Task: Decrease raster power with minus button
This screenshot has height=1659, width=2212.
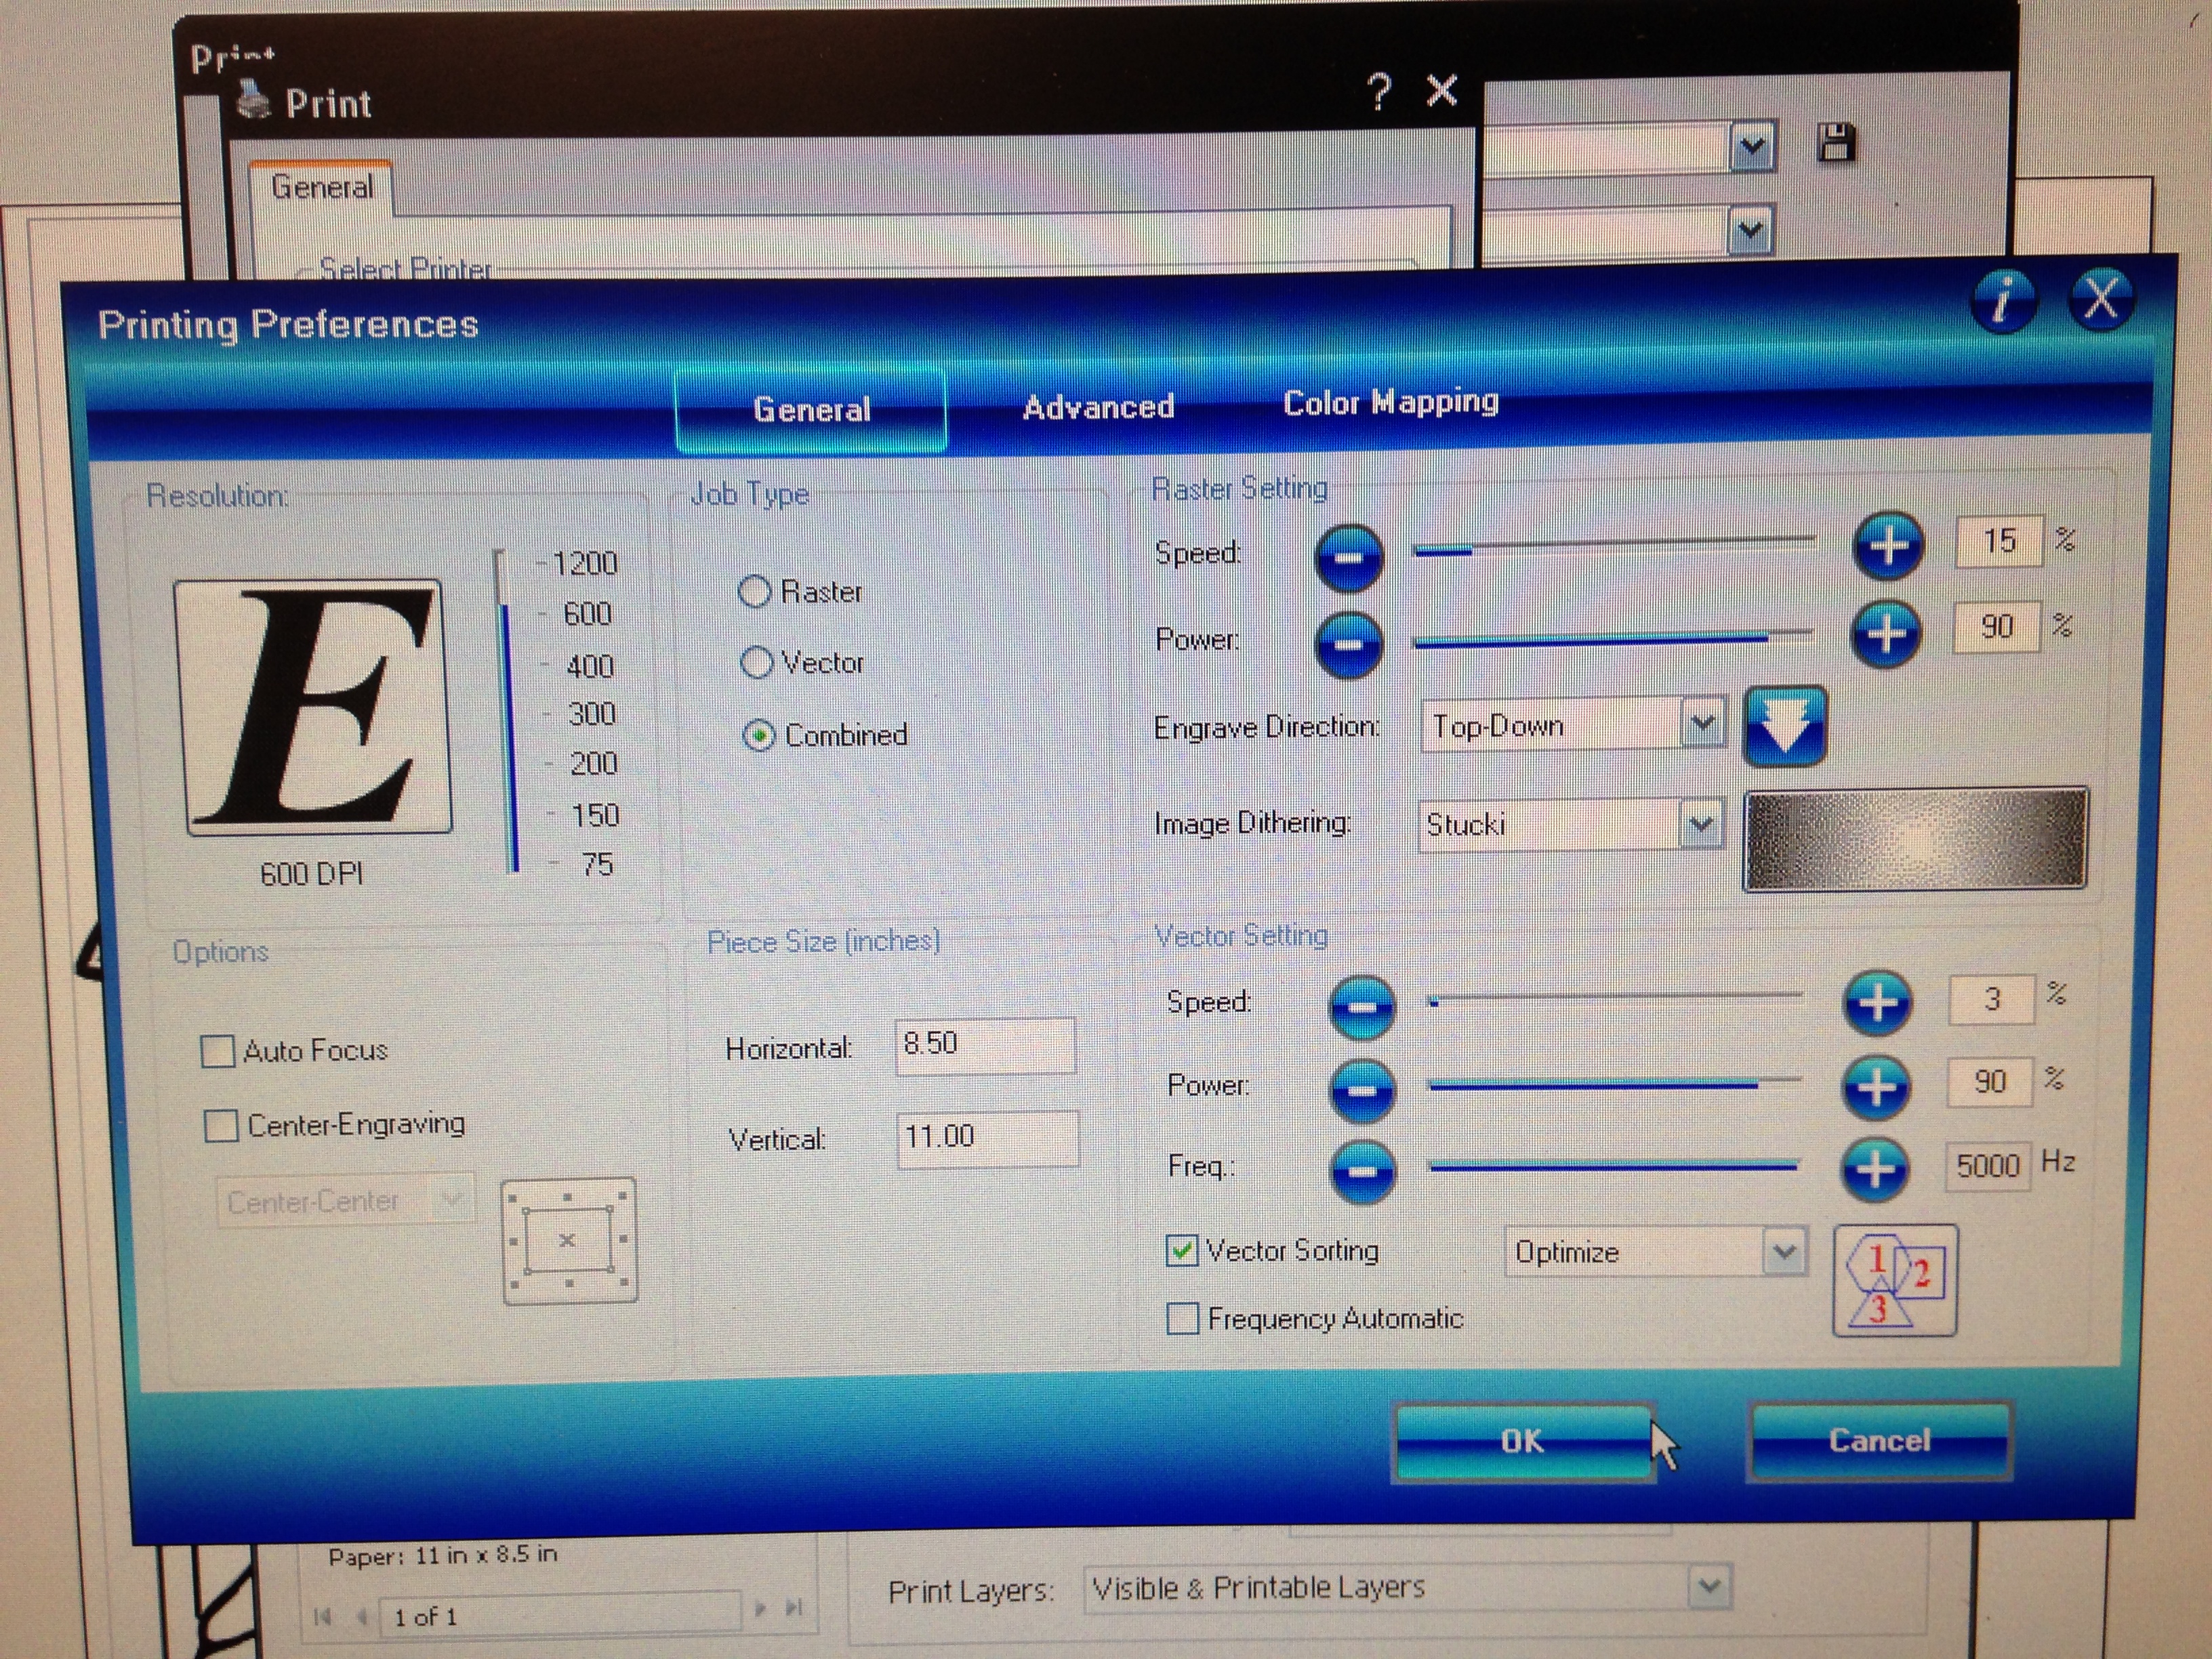Action: 1348,645
